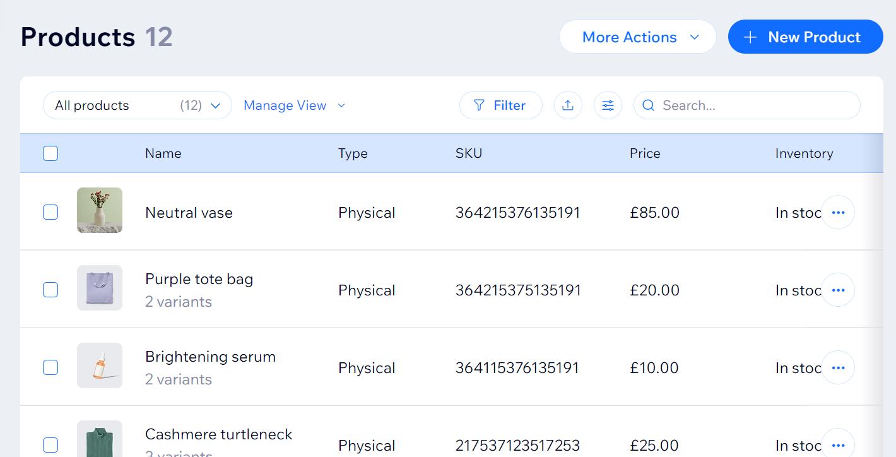This screenshot has height=457, width=896.
Task: Select the checkbox for Neutral vase
Action: point(50,212)
